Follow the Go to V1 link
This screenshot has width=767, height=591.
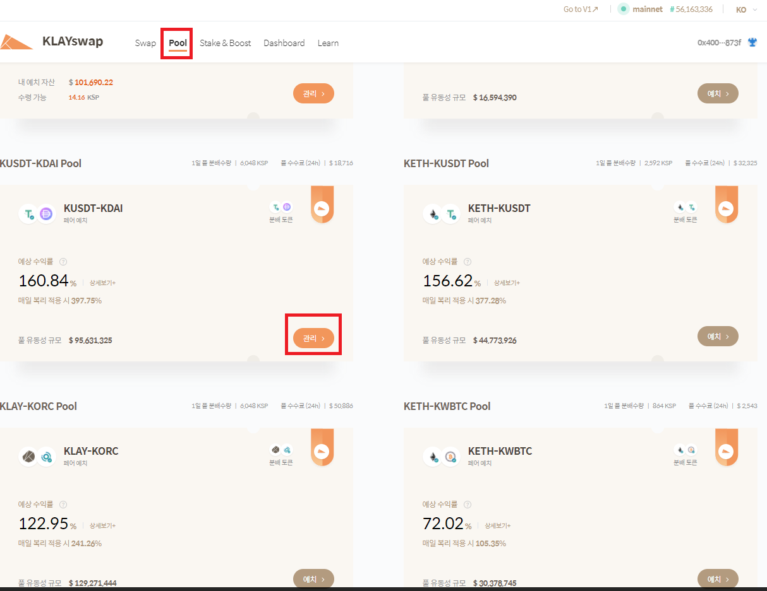[581, 9]
